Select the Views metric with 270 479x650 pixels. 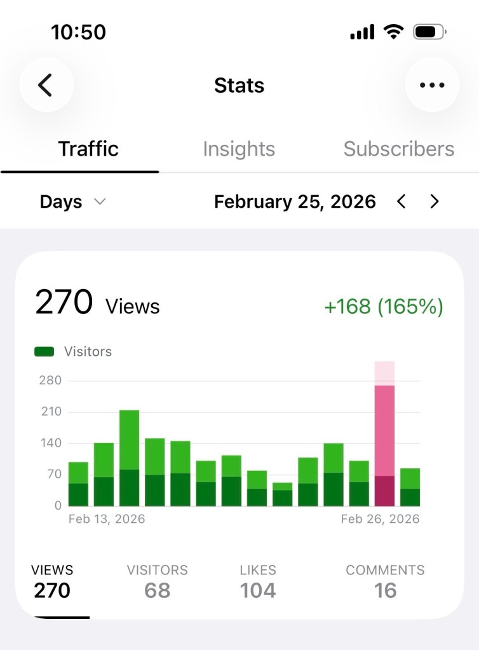(x=52, y=581)
